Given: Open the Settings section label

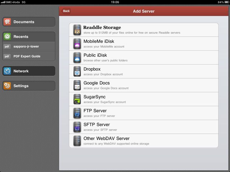Looking at the screenshot, I should click(x=21, y=86).
